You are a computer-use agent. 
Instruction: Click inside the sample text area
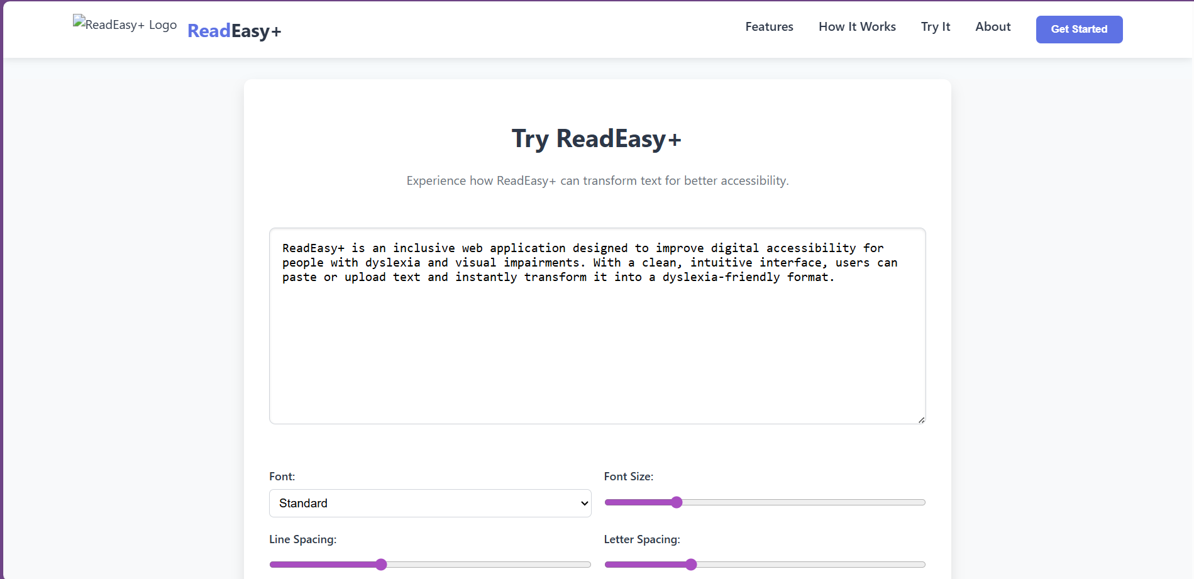click(x=597, y=346)
